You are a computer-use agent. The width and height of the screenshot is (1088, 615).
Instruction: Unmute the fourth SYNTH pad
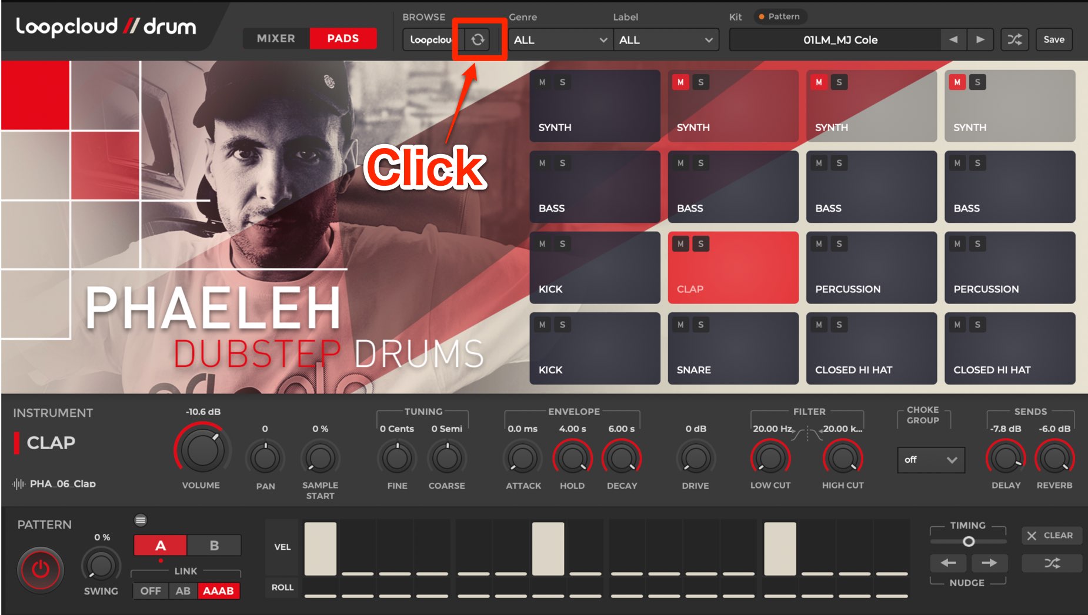[957, 82]
